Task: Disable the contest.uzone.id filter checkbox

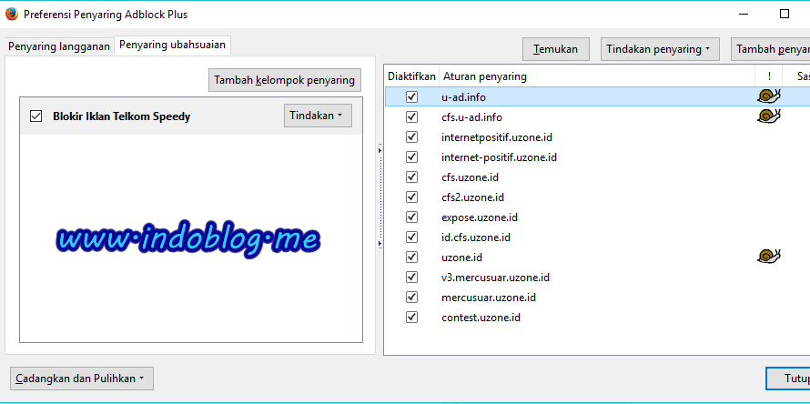Action: tap(411, 318)
